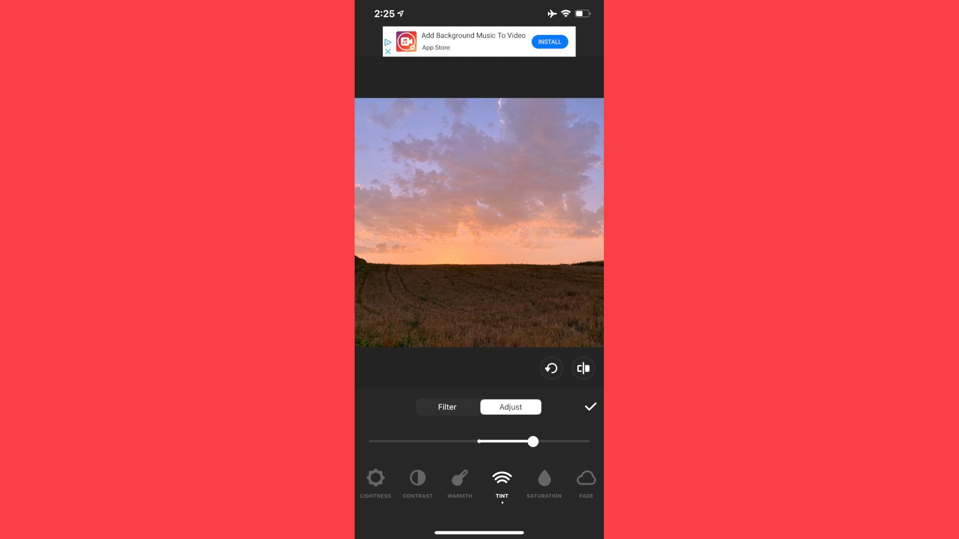
Task: Select the Warmth adjustment tool
Action: (x=459, y=483)
